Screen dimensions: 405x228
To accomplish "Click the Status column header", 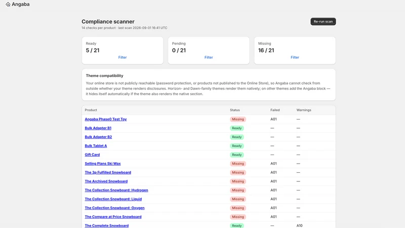I will [235, 110].
